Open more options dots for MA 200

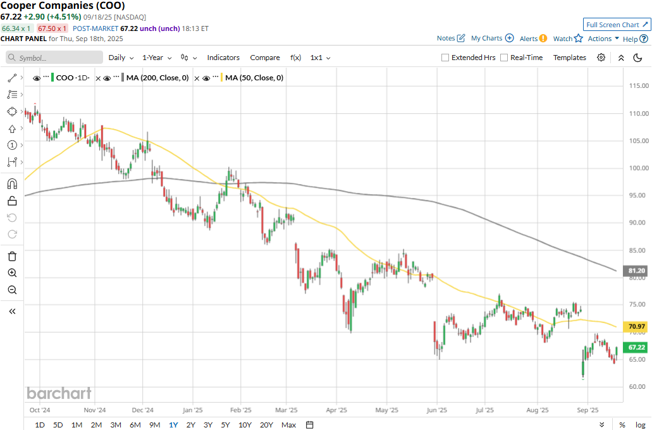[x=116, y=77]
